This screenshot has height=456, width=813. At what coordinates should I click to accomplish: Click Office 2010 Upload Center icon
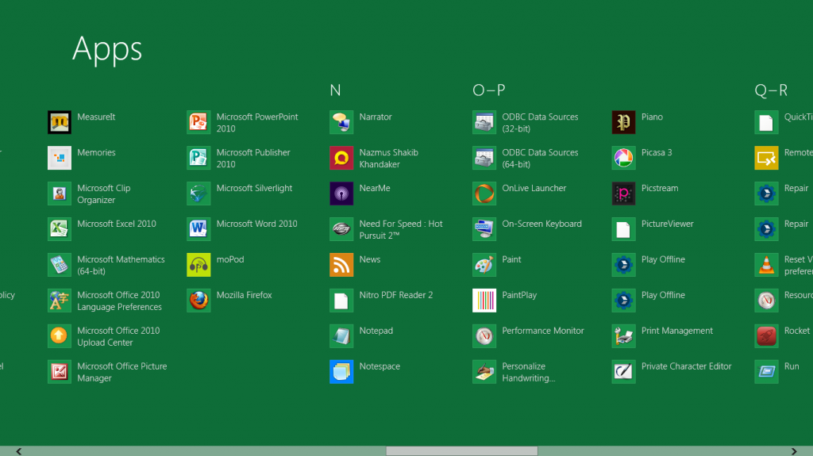(x=59, y=336)
